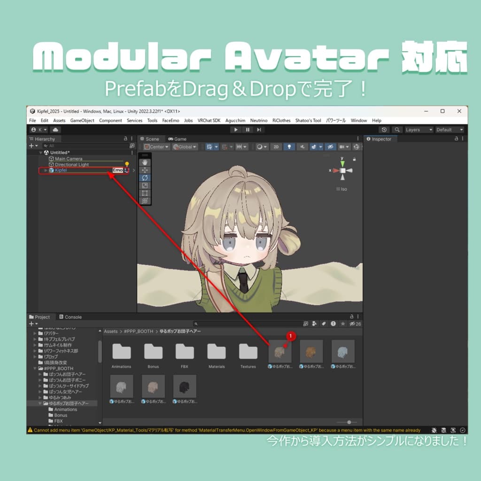Click Assets in breadcrumb path
The width and height of the screenshot is (481, 481).
pyautogui.click(x=111, y=331)
